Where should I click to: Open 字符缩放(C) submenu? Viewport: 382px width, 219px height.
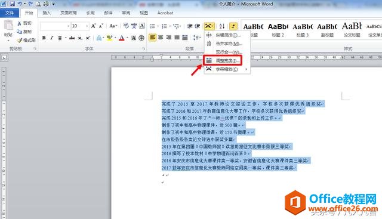tap(226, 69)
